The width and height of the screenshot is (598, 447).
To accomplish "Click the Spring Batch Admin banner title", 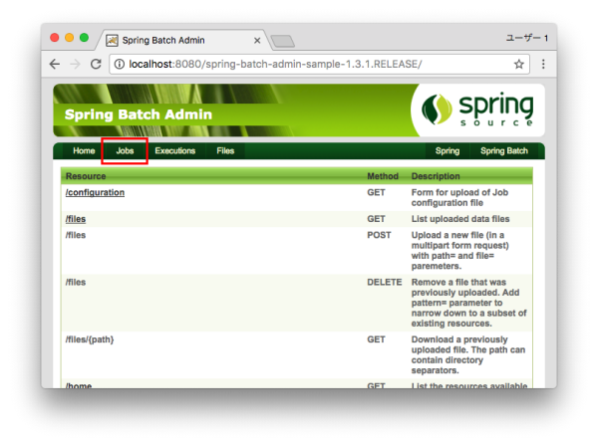I will click(x=139, y=114).
